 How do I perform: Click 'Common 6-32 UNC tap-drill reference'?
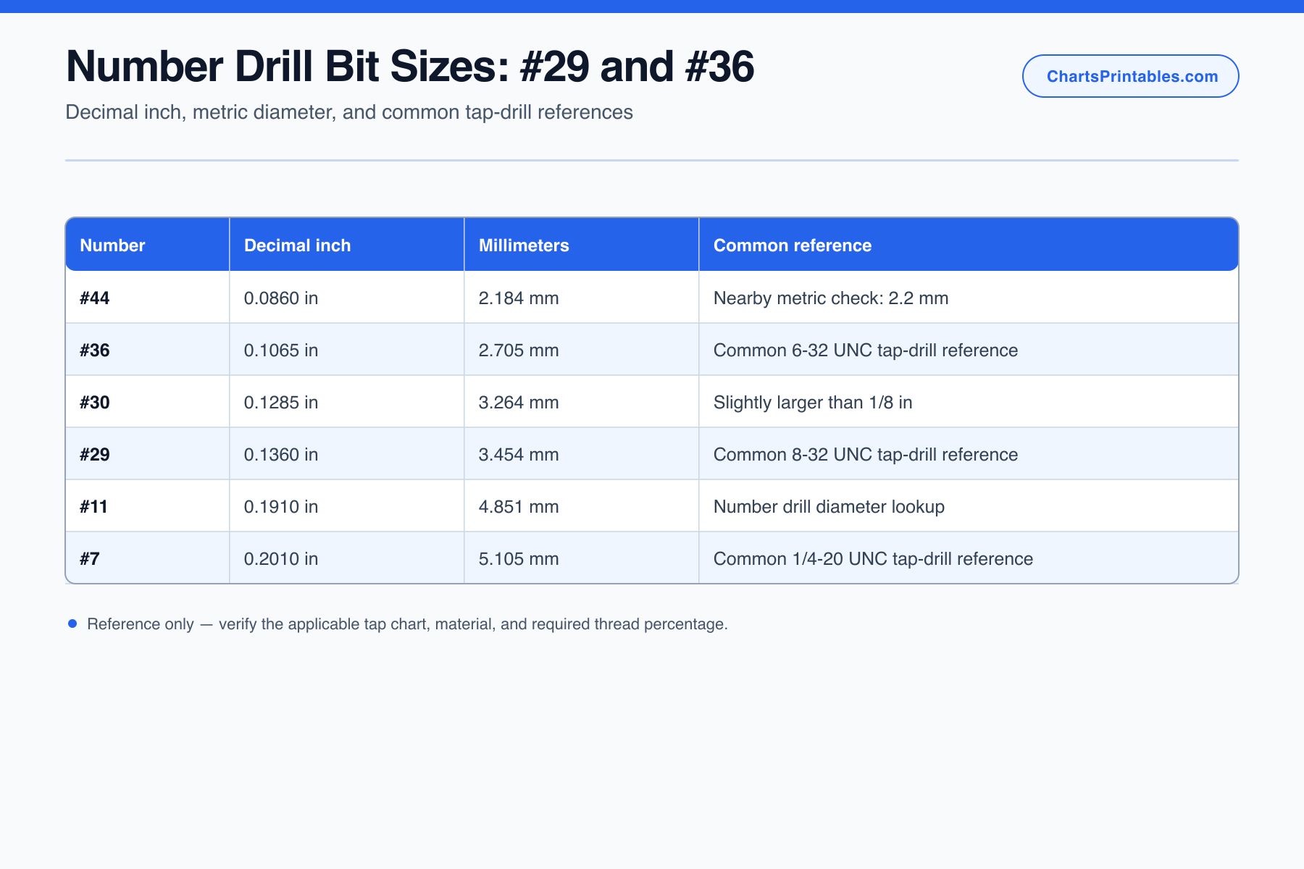[866, 350]
